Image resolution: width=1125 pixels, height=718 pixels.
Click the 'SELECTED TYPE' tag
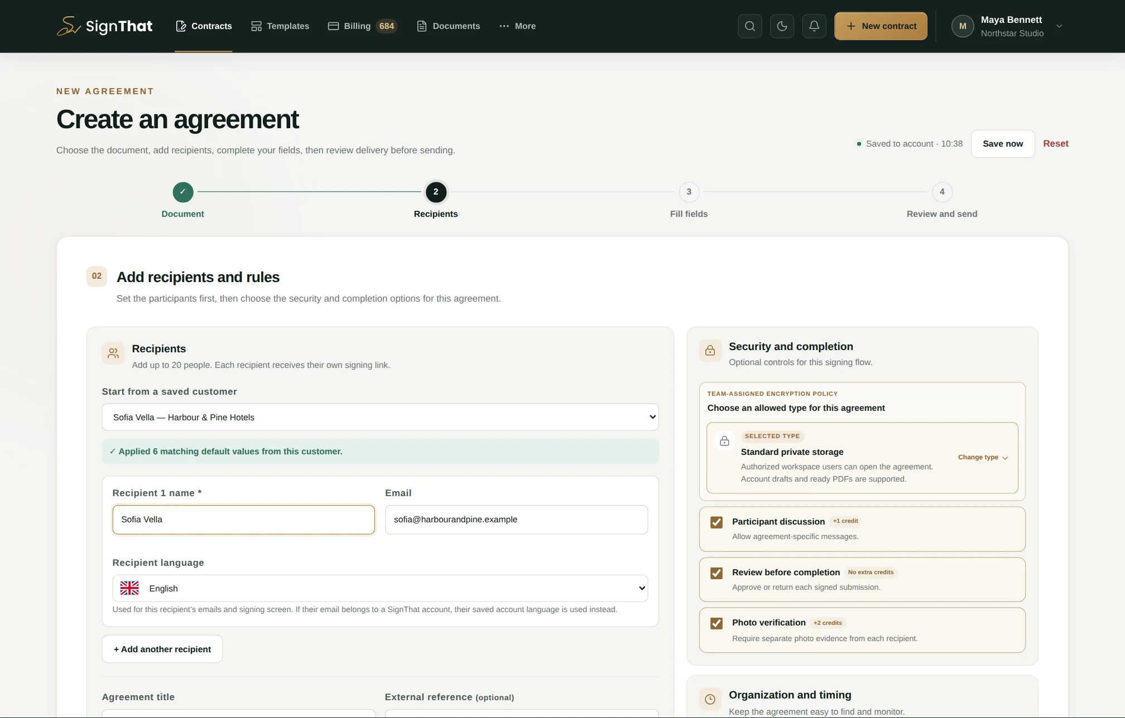point(772,436)
